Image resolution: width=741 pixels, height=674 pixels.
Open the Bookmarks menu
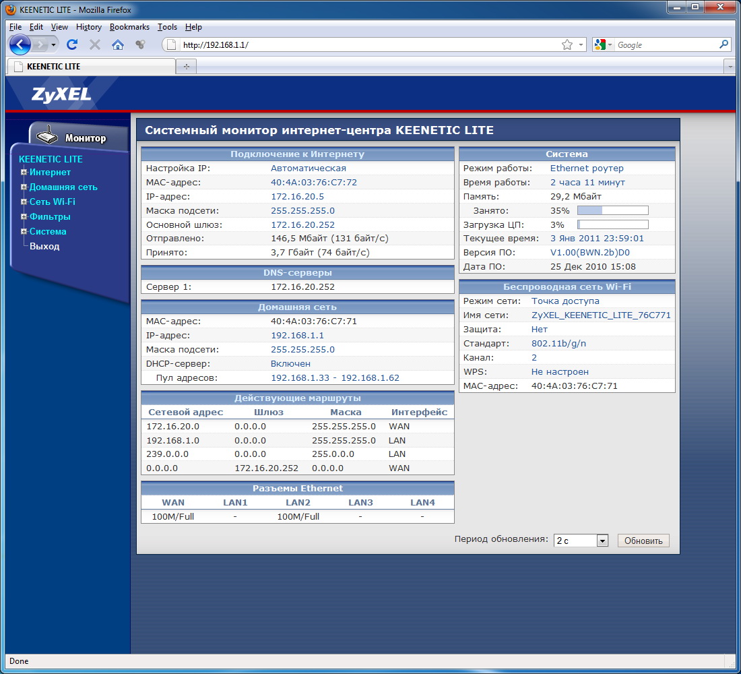(x=129, y=27)
